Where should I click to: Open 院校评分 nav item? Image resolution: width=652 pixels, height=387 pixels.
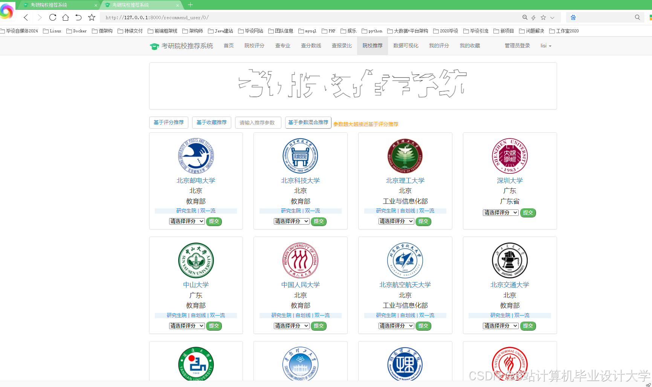(254, 46)
